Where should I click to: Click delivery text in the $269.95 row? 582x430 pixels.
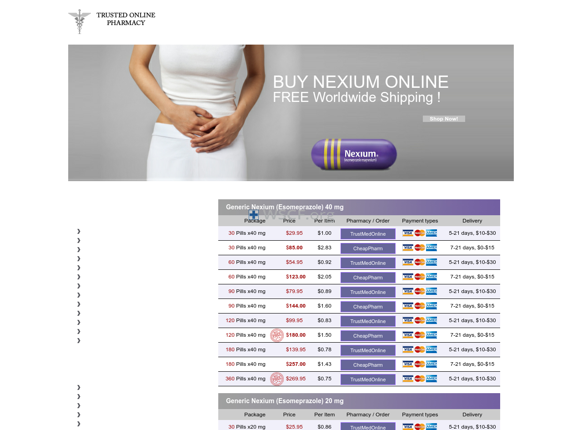472,379
